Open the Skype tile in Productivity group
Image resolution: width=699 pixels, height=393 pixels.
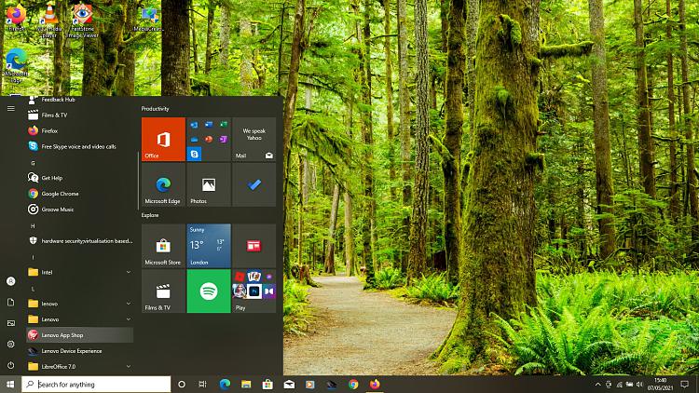[x=195, y=155]
